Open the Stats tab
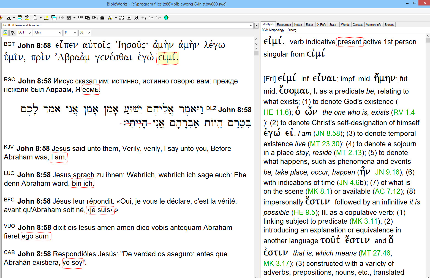430x278 pixels. tap(333, 25)
